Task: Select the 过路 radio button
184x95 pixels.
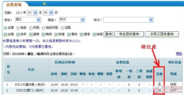Action: point(63,28)
